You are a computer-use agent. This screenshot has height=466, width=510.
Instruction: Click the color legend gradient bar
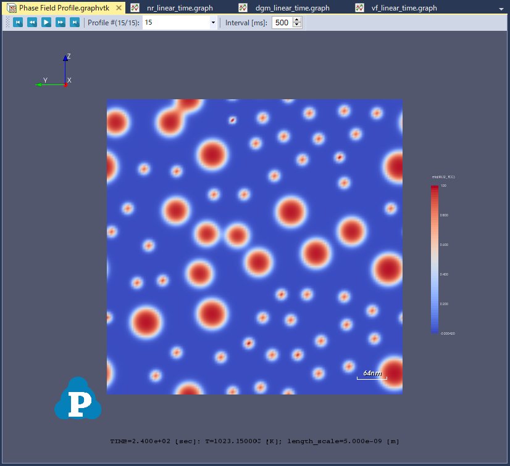(435, 259)
